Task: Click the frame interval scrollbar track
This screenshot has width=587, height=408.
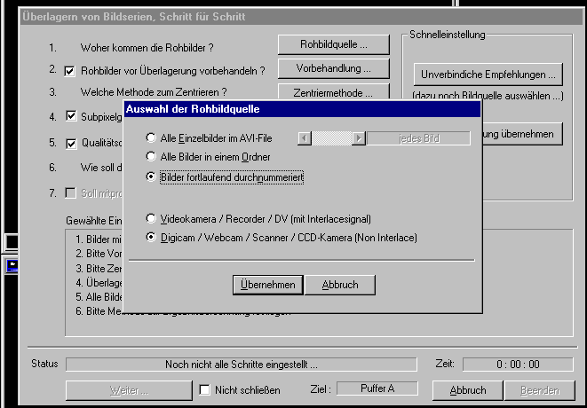Action: point(331,138)
